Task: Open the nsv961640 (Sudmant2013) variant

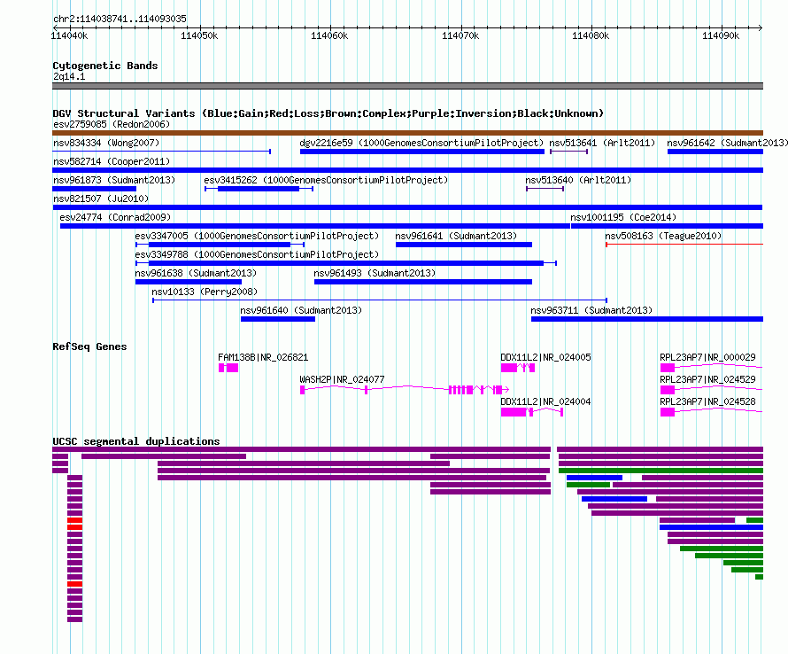Action: 278,319
